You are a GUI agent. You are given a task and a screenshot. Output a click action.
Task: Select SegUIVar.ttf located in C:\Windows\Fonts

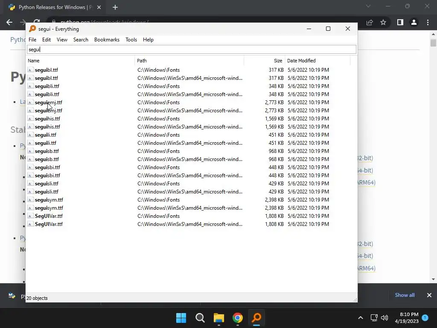click(49, 216)
